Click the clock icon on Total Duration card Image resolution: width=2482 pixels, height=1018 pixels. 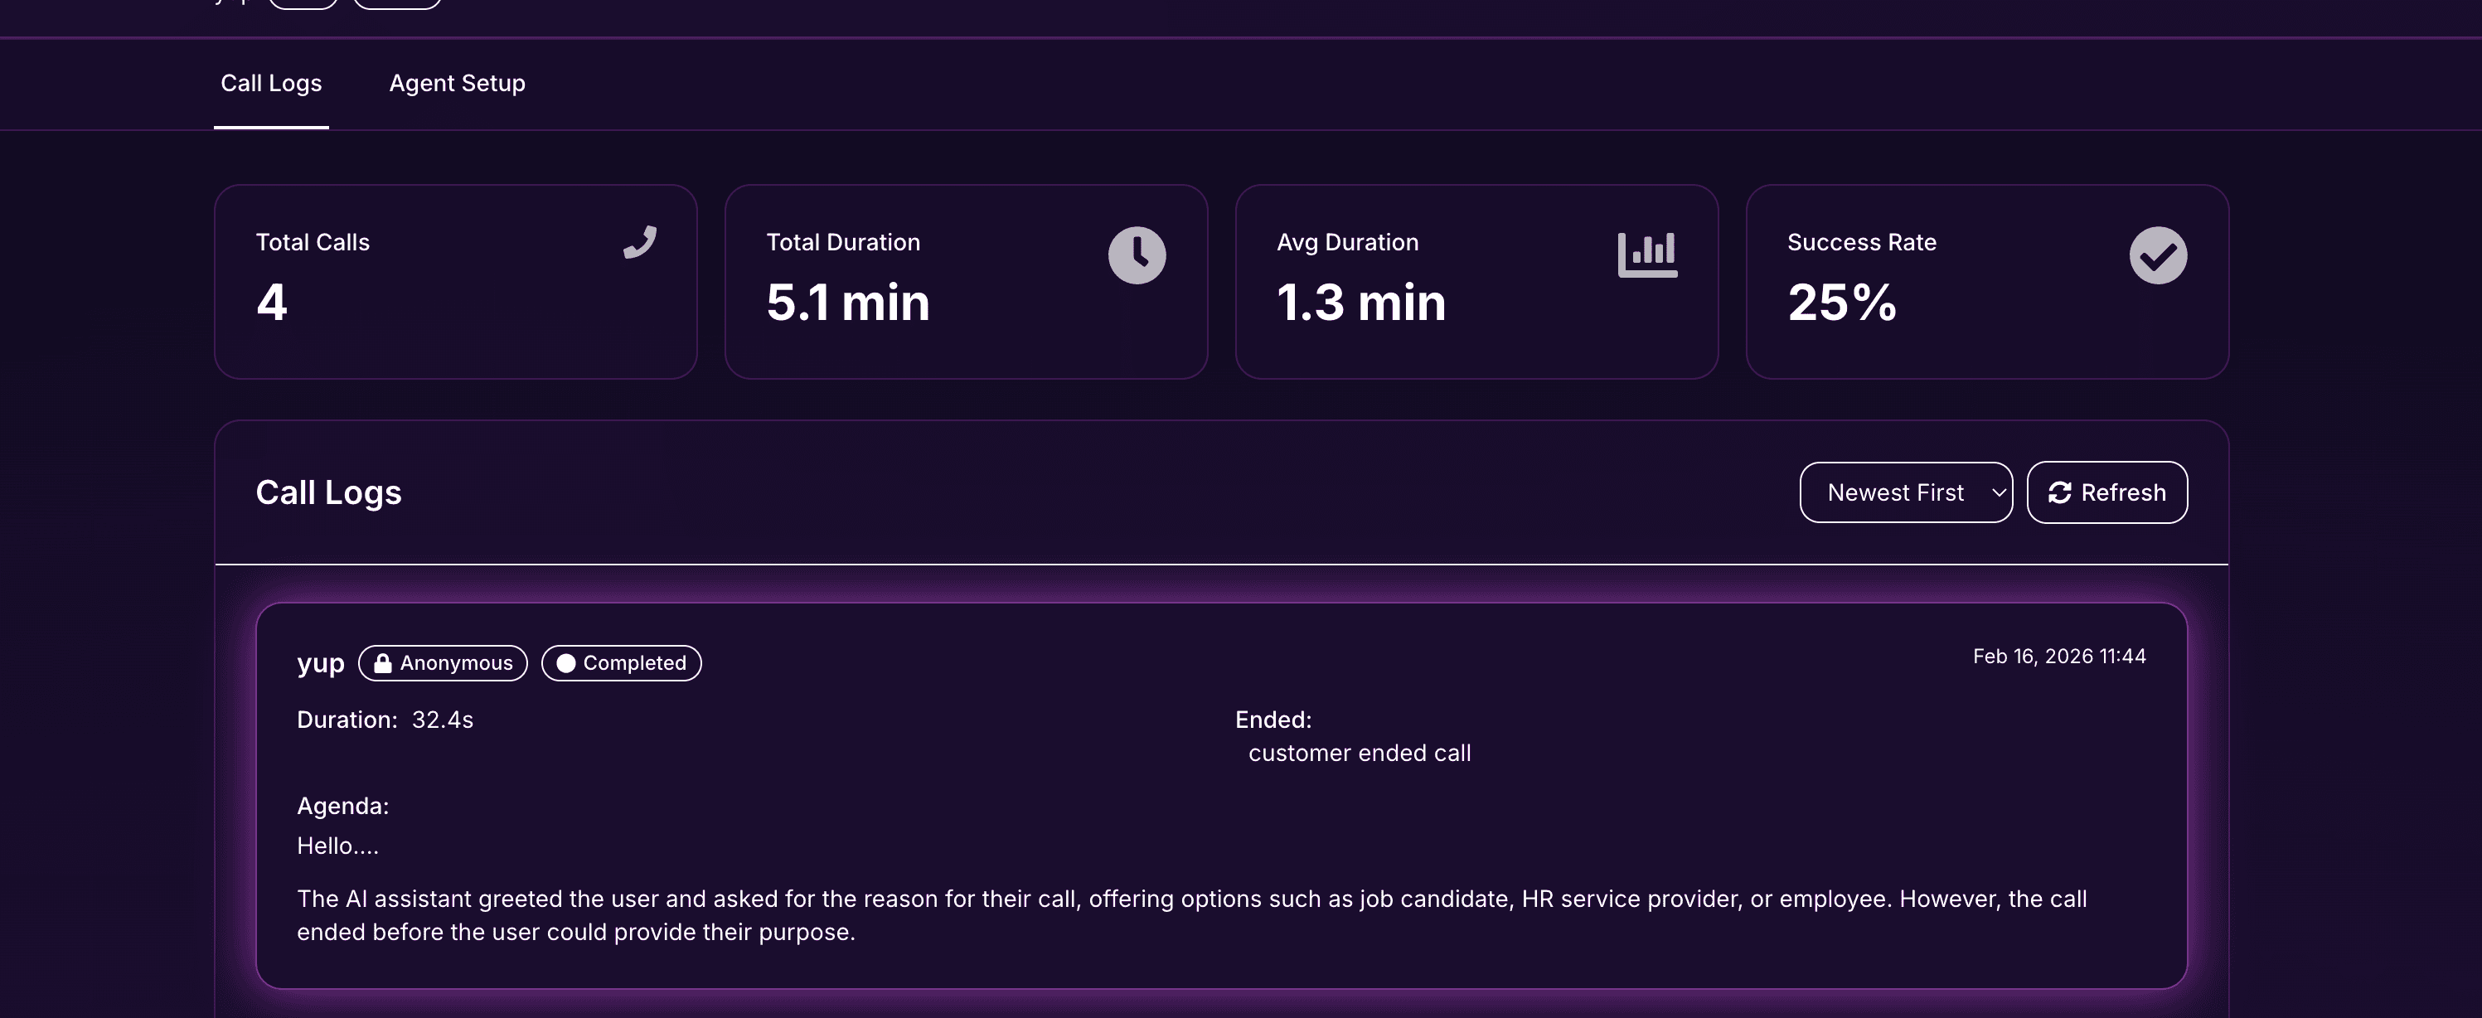[1138, 254]
